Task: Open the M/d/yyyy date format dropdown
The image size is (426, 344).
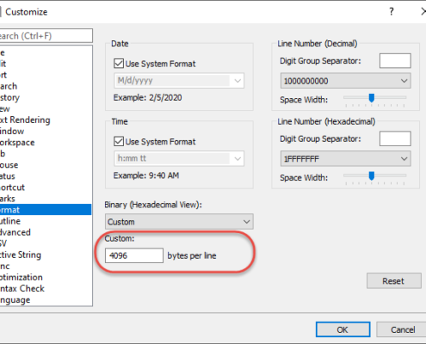Action: (179, 81)
